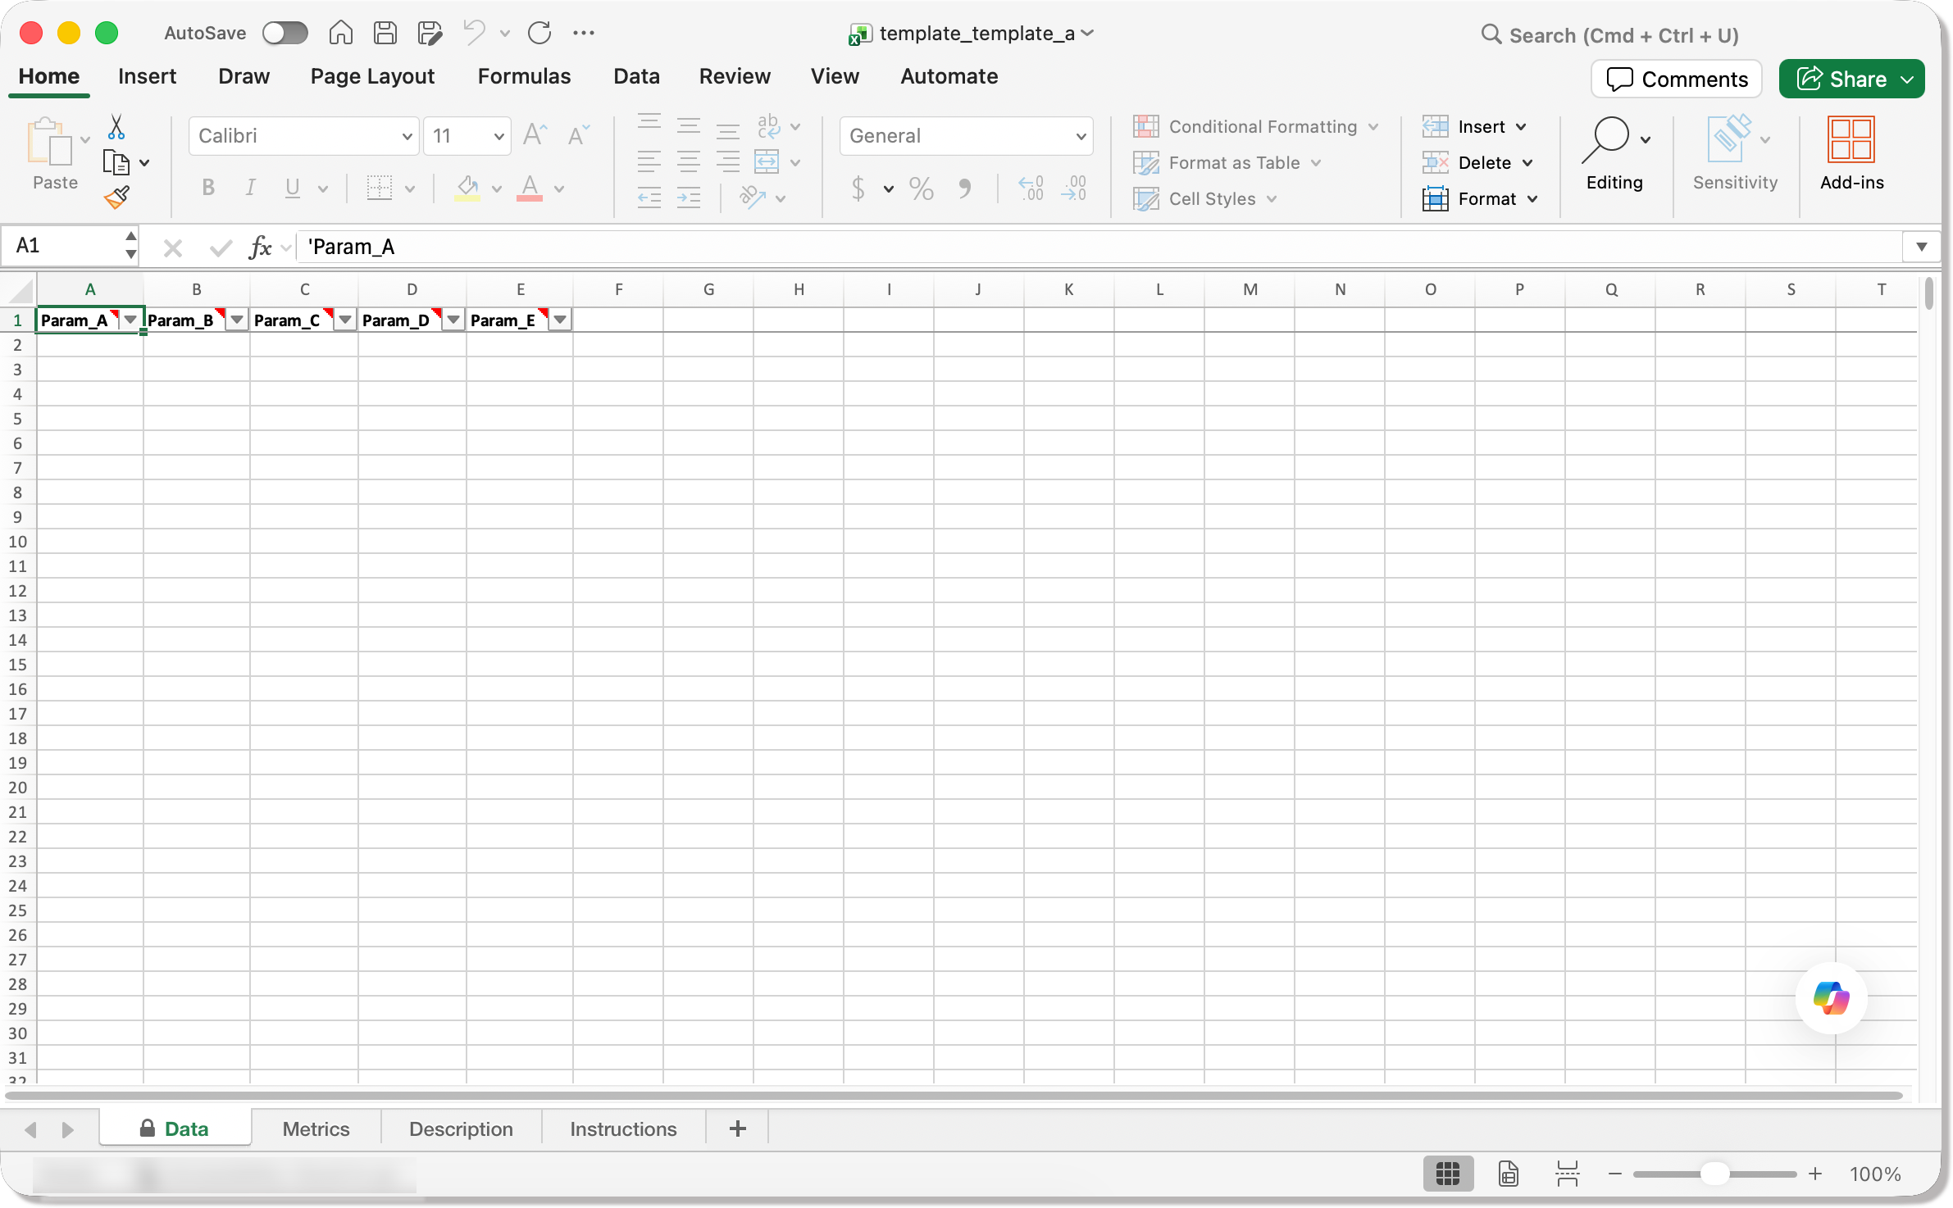Switch to the Insert ribbon tab
Screen dimensions: 1953x1208
(147, 76)
